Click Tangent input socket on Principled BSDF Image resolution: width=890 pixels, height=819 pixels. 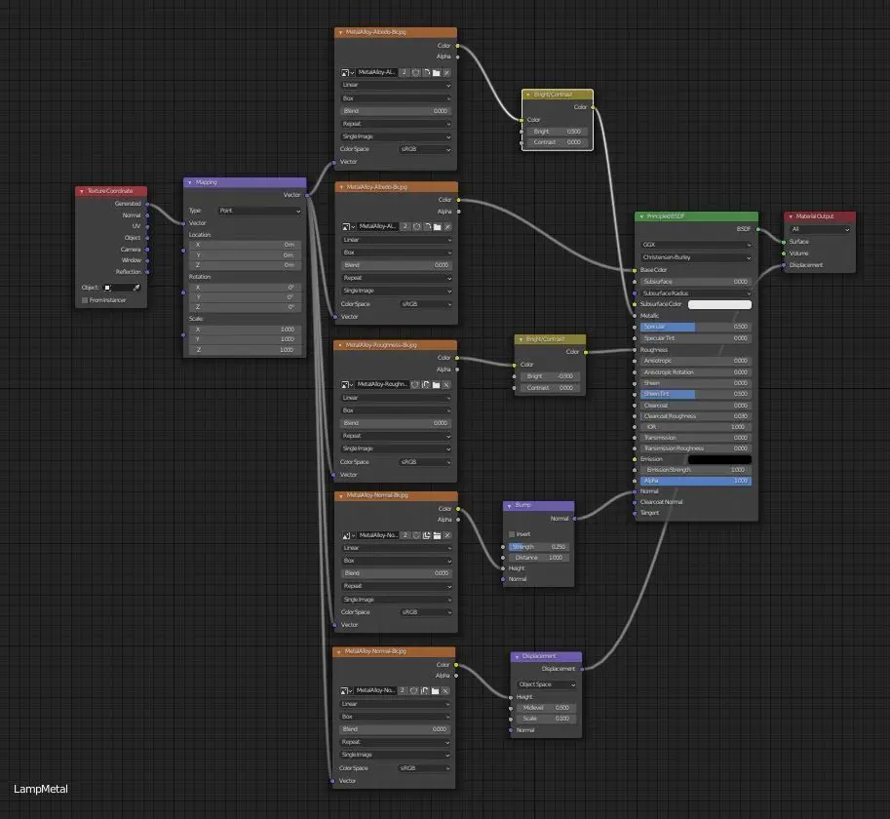[x=635, y=513]
